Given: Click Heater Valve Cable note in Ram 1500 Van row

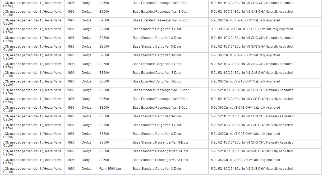Looking at the screenshot, I should click(x=33, y=170).
